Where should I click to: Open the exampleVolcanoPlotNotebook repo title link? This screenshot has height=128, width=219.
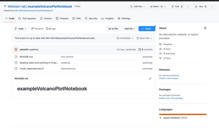[x=50, y=6]
